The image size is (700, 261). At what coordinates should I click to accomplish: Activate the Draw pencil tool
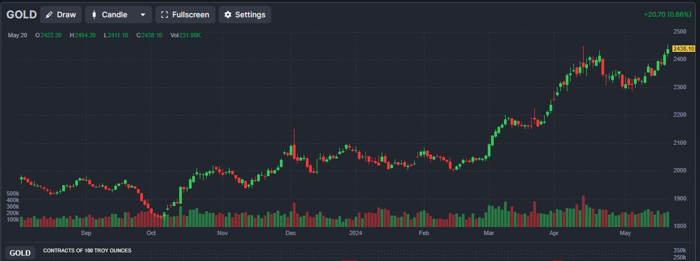click(61, 15)
